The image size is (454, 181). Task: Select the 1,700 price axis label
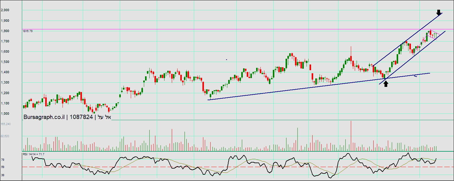[x=5, y=41]
